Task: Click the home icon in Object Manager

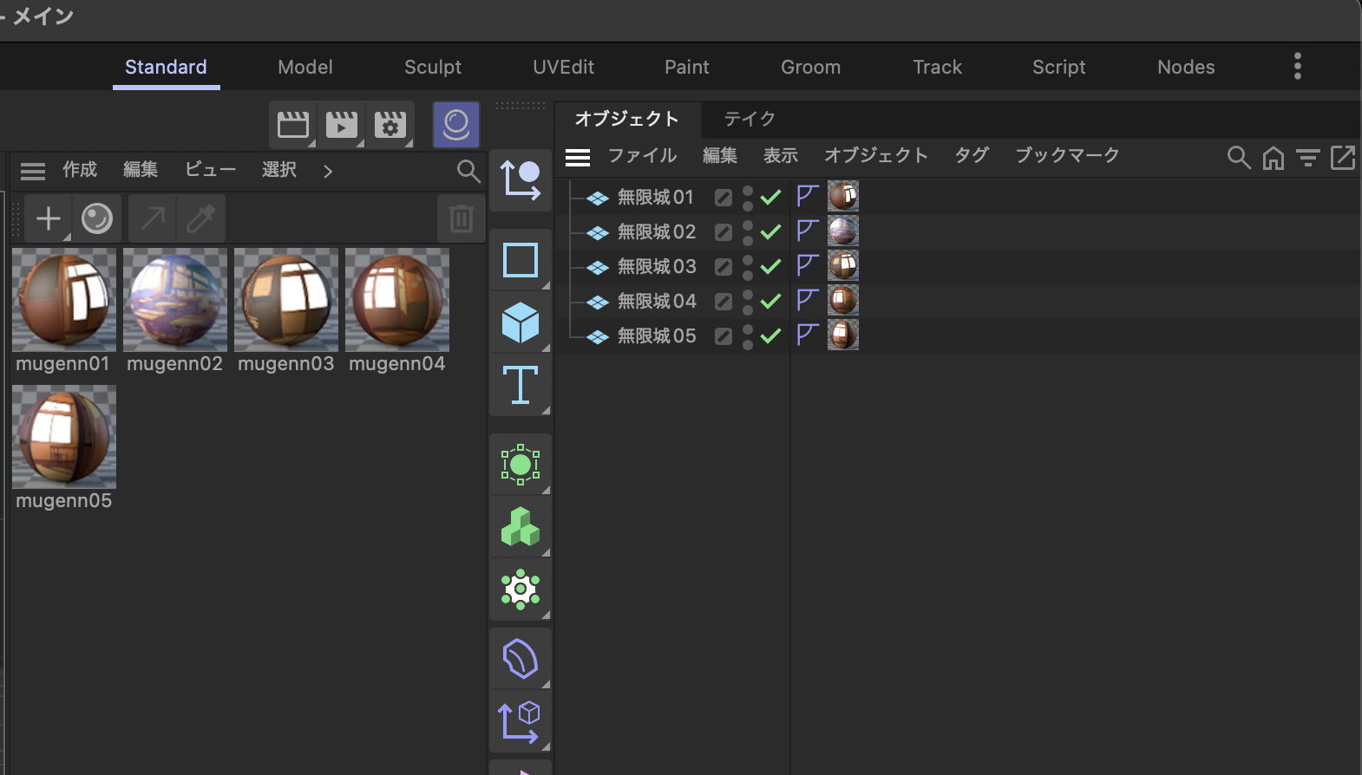Action: point(1273,158)
